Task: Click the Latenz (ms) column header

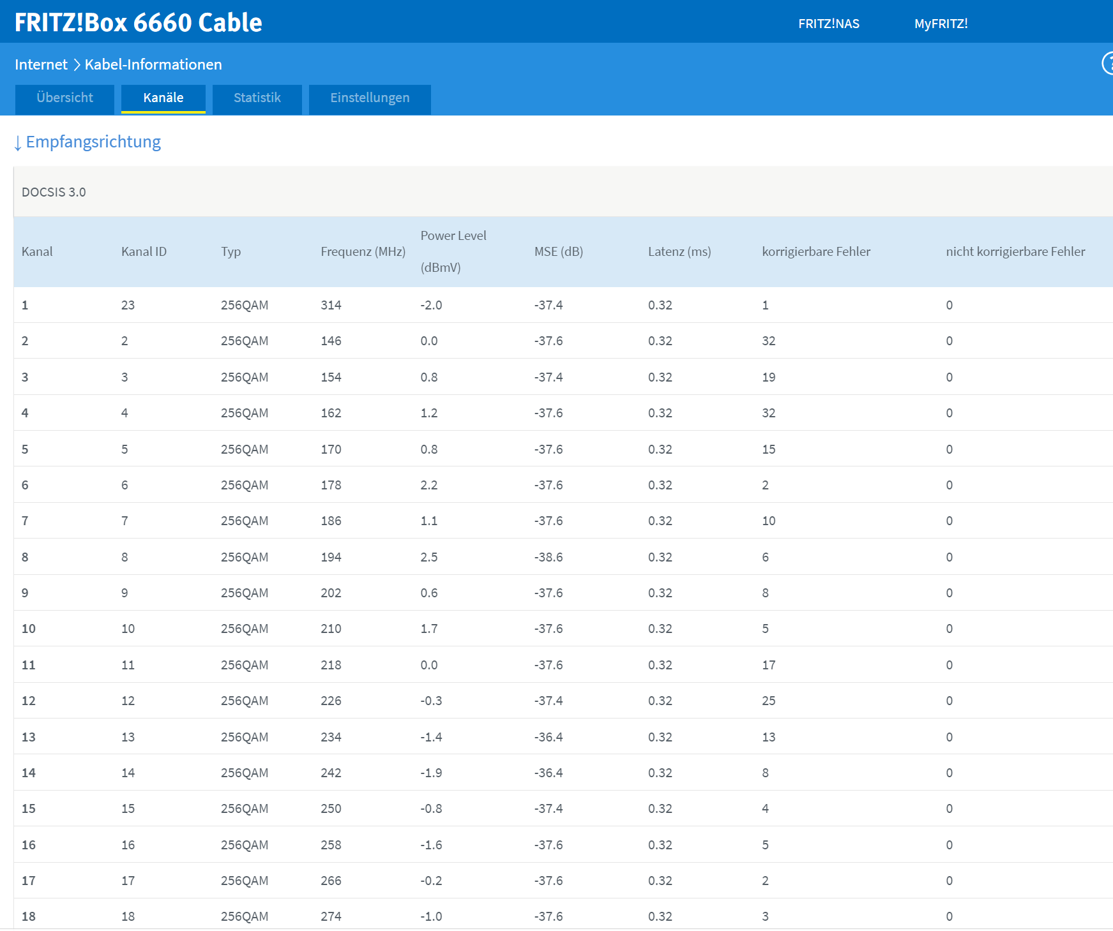Action: pos(679,251)
